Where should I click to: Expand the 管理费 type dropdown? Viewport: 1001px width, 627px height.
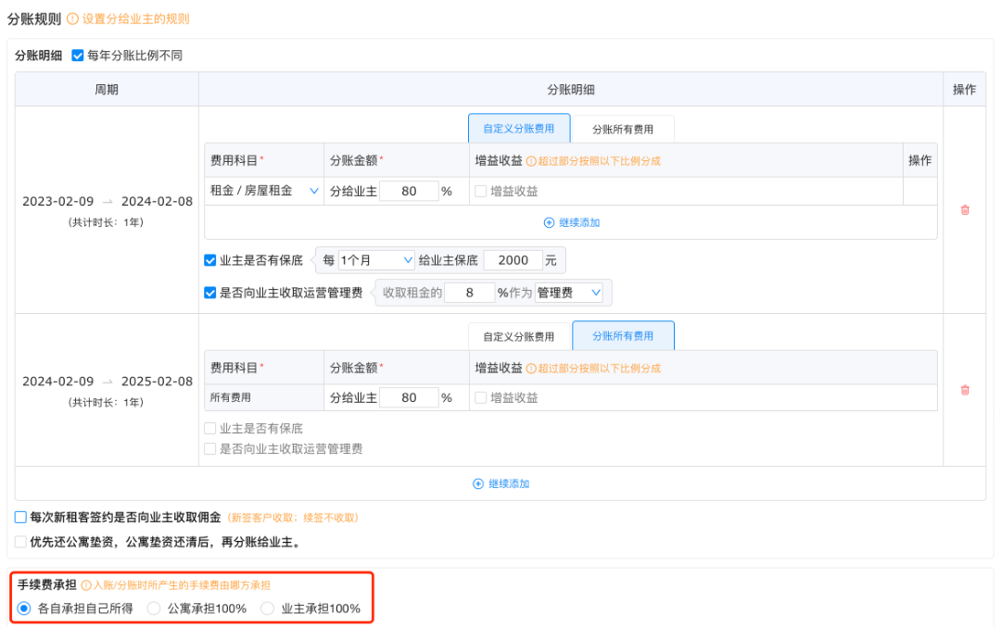pyautogui.click(x=569, y=293)
